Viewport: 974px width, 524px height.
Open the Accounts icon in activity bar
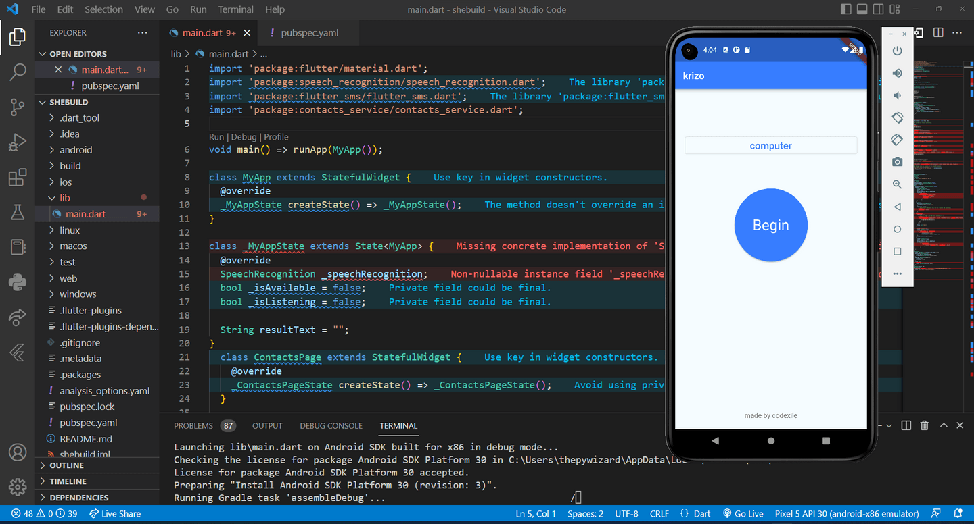pyautogui.click(x=18, y=452)
